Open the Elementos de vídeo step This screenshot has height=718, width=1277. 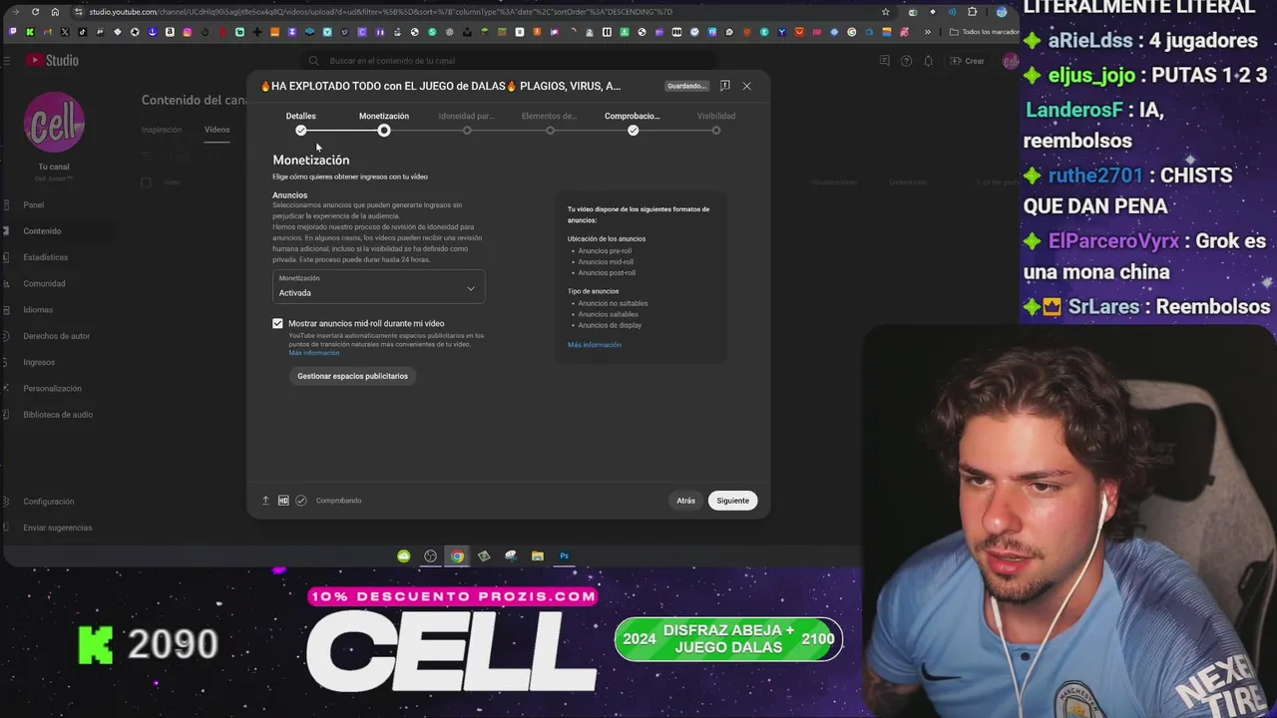550,123
